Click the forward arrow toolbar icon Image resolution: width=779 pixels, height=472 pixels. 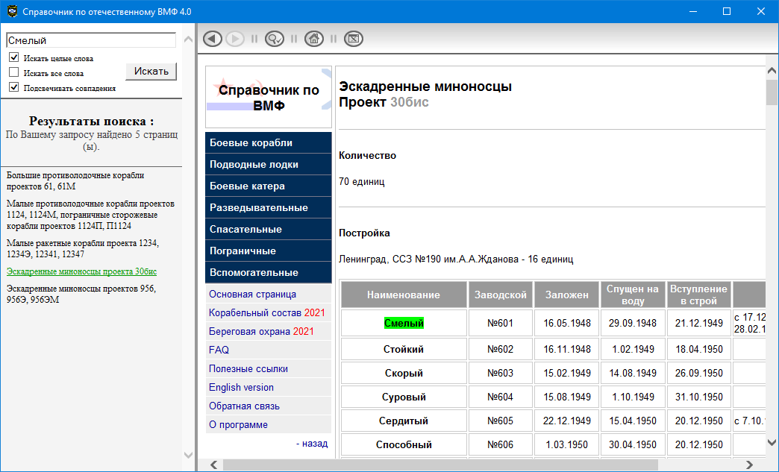(235, 39)
